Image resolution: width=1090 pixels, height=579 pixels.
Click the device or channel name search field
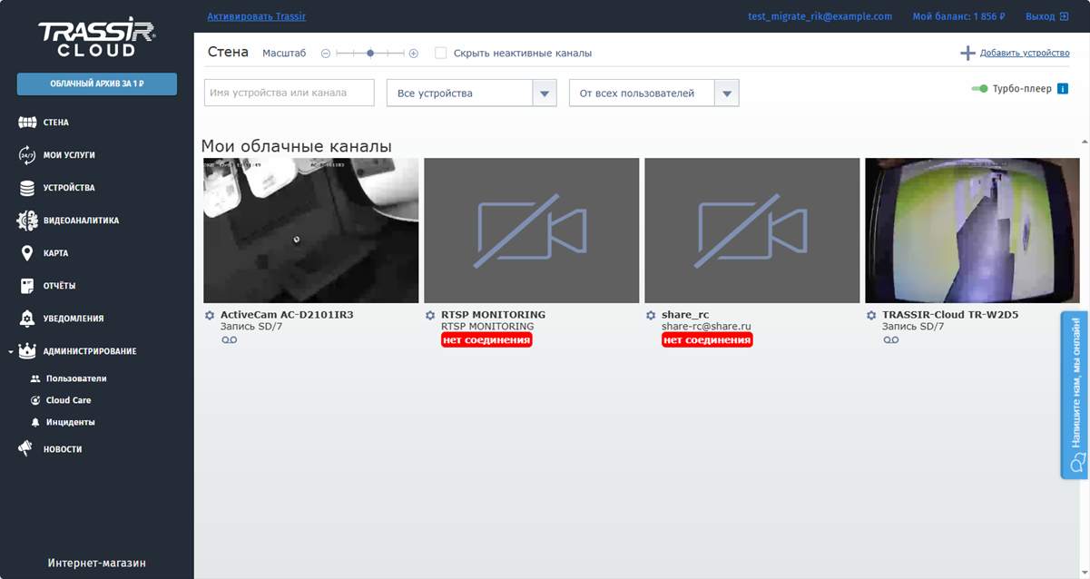pos(289,93)
